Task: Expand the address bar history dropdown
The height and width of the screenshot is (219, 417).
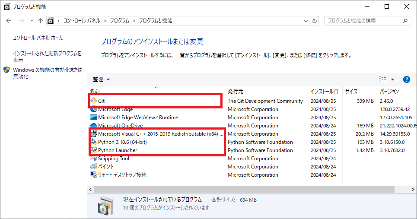Action: pos(305,21)
